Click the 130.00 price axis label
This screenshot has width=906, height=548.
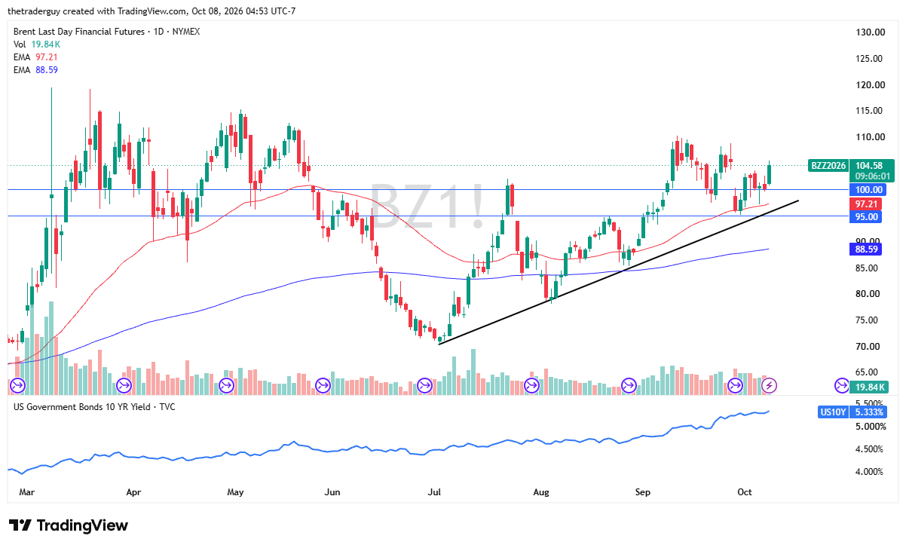(x=869, y=32)
